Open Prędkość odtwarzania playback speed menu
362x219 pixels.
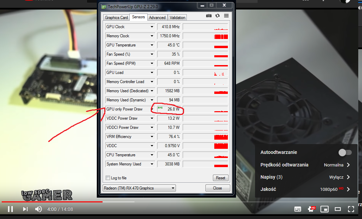tap(306, 165)
